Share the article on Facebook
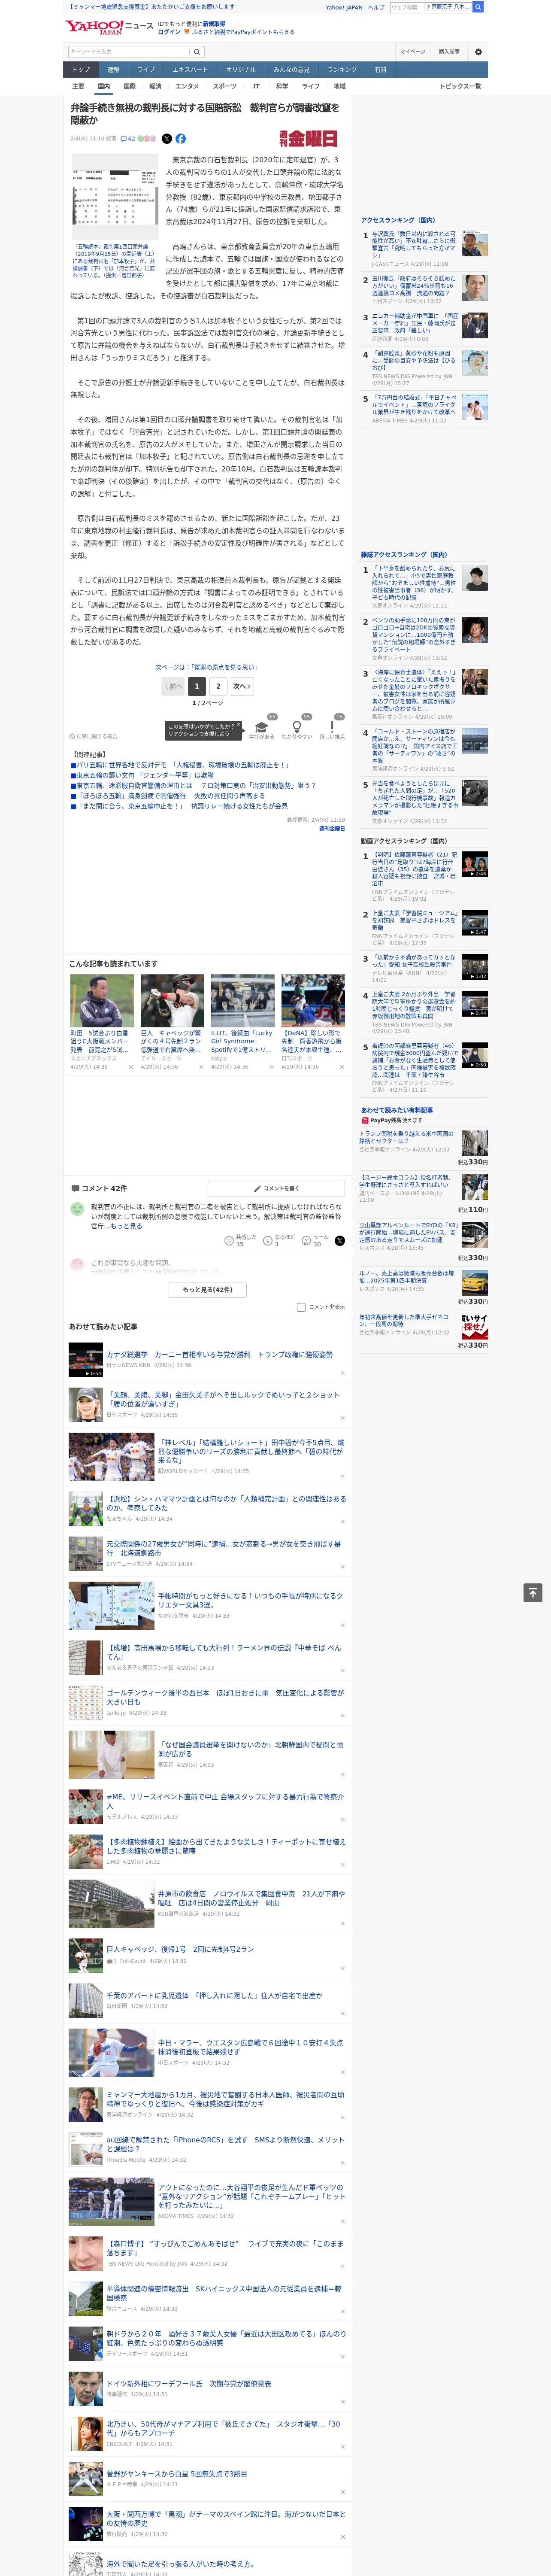This screenshot has width=551, height=2576. click(181, 139)
